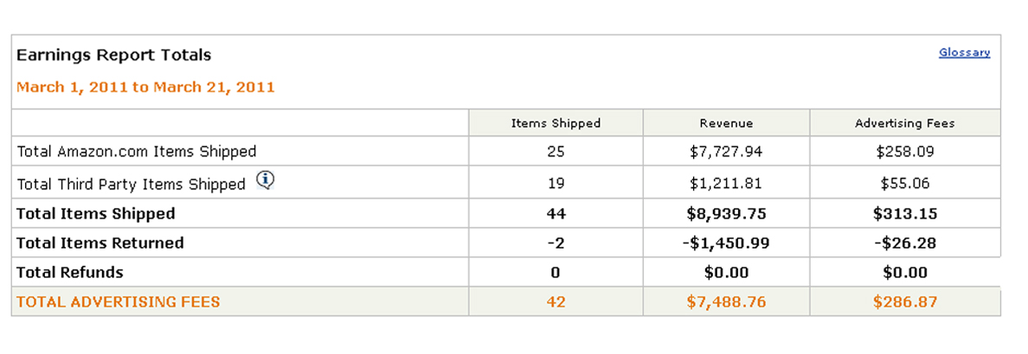Open the Glossary link
1028x354 pixels.
[964, 53]
